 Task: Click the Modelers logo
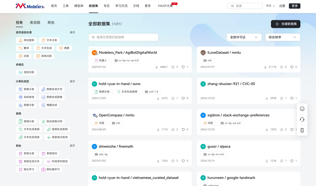[30, 6]
